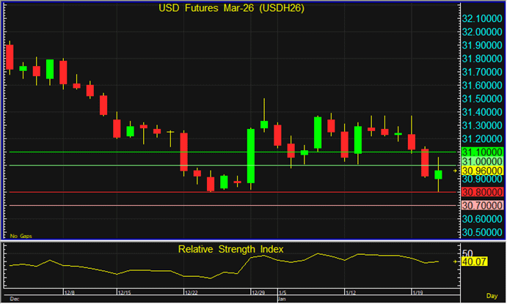Screen dimensions: 507x304
Task: Click the small arrow beside the 40.07 RSI tag
Action: click(x=456, y=260)
